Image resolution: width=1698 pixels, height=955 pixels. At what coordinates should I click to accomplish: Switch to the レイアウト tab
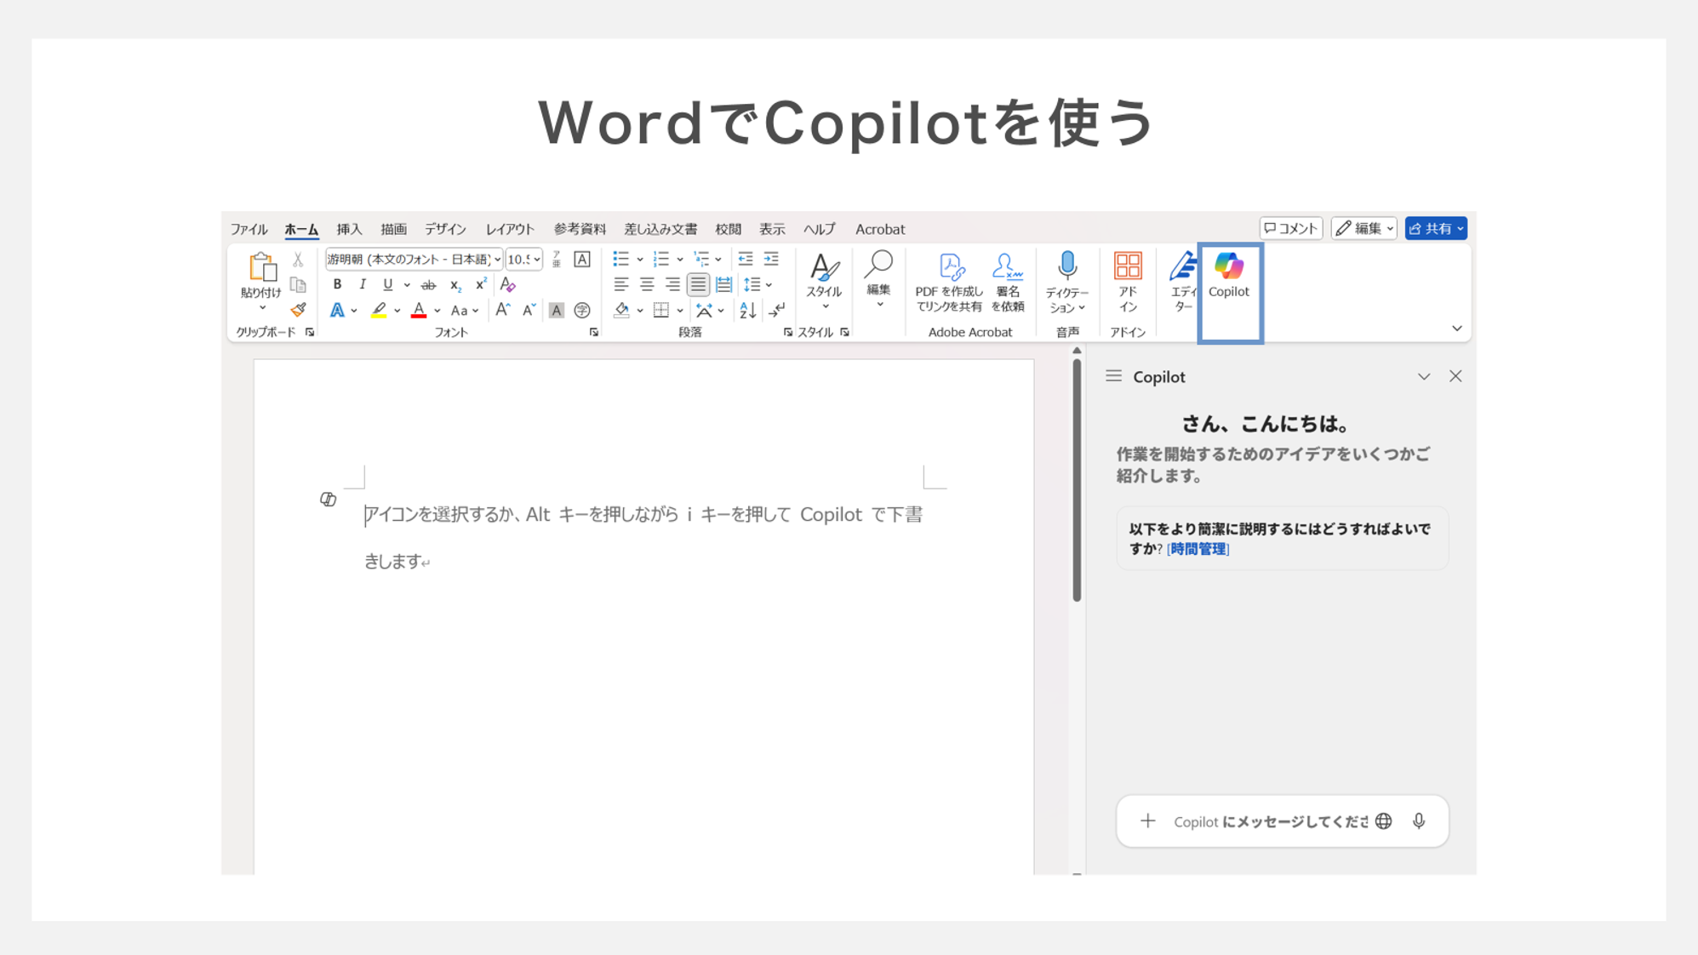[510, 229]
